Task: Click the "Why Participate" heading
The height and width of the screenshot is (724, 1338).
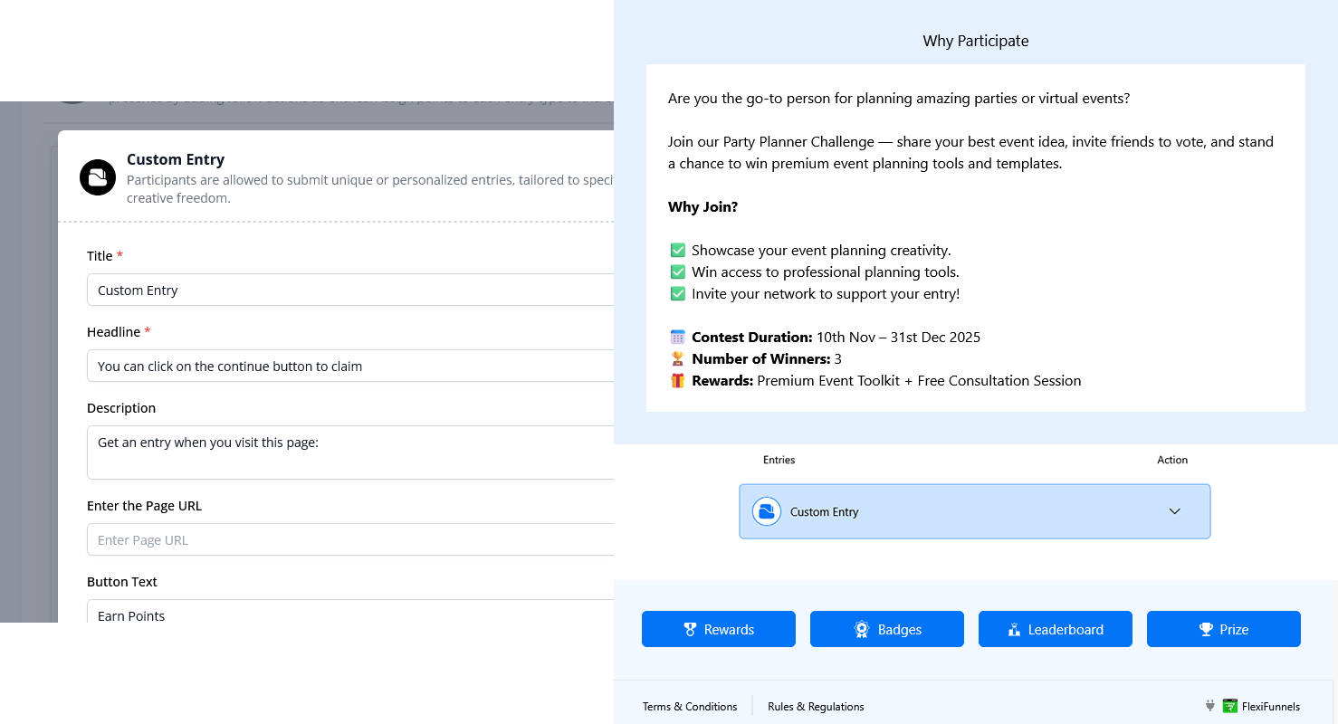Action: pyautogui.click(x=976, y=41)
